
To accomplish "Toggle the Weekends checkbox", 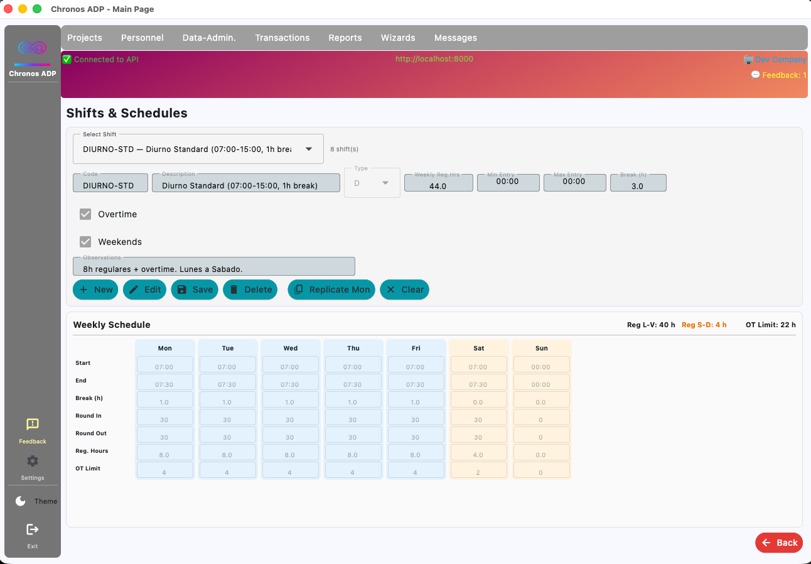I will (x=85, y=242).
